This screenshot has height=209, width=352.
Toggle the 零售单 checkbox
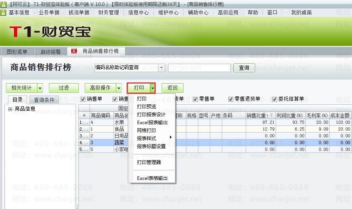[195, 99]
